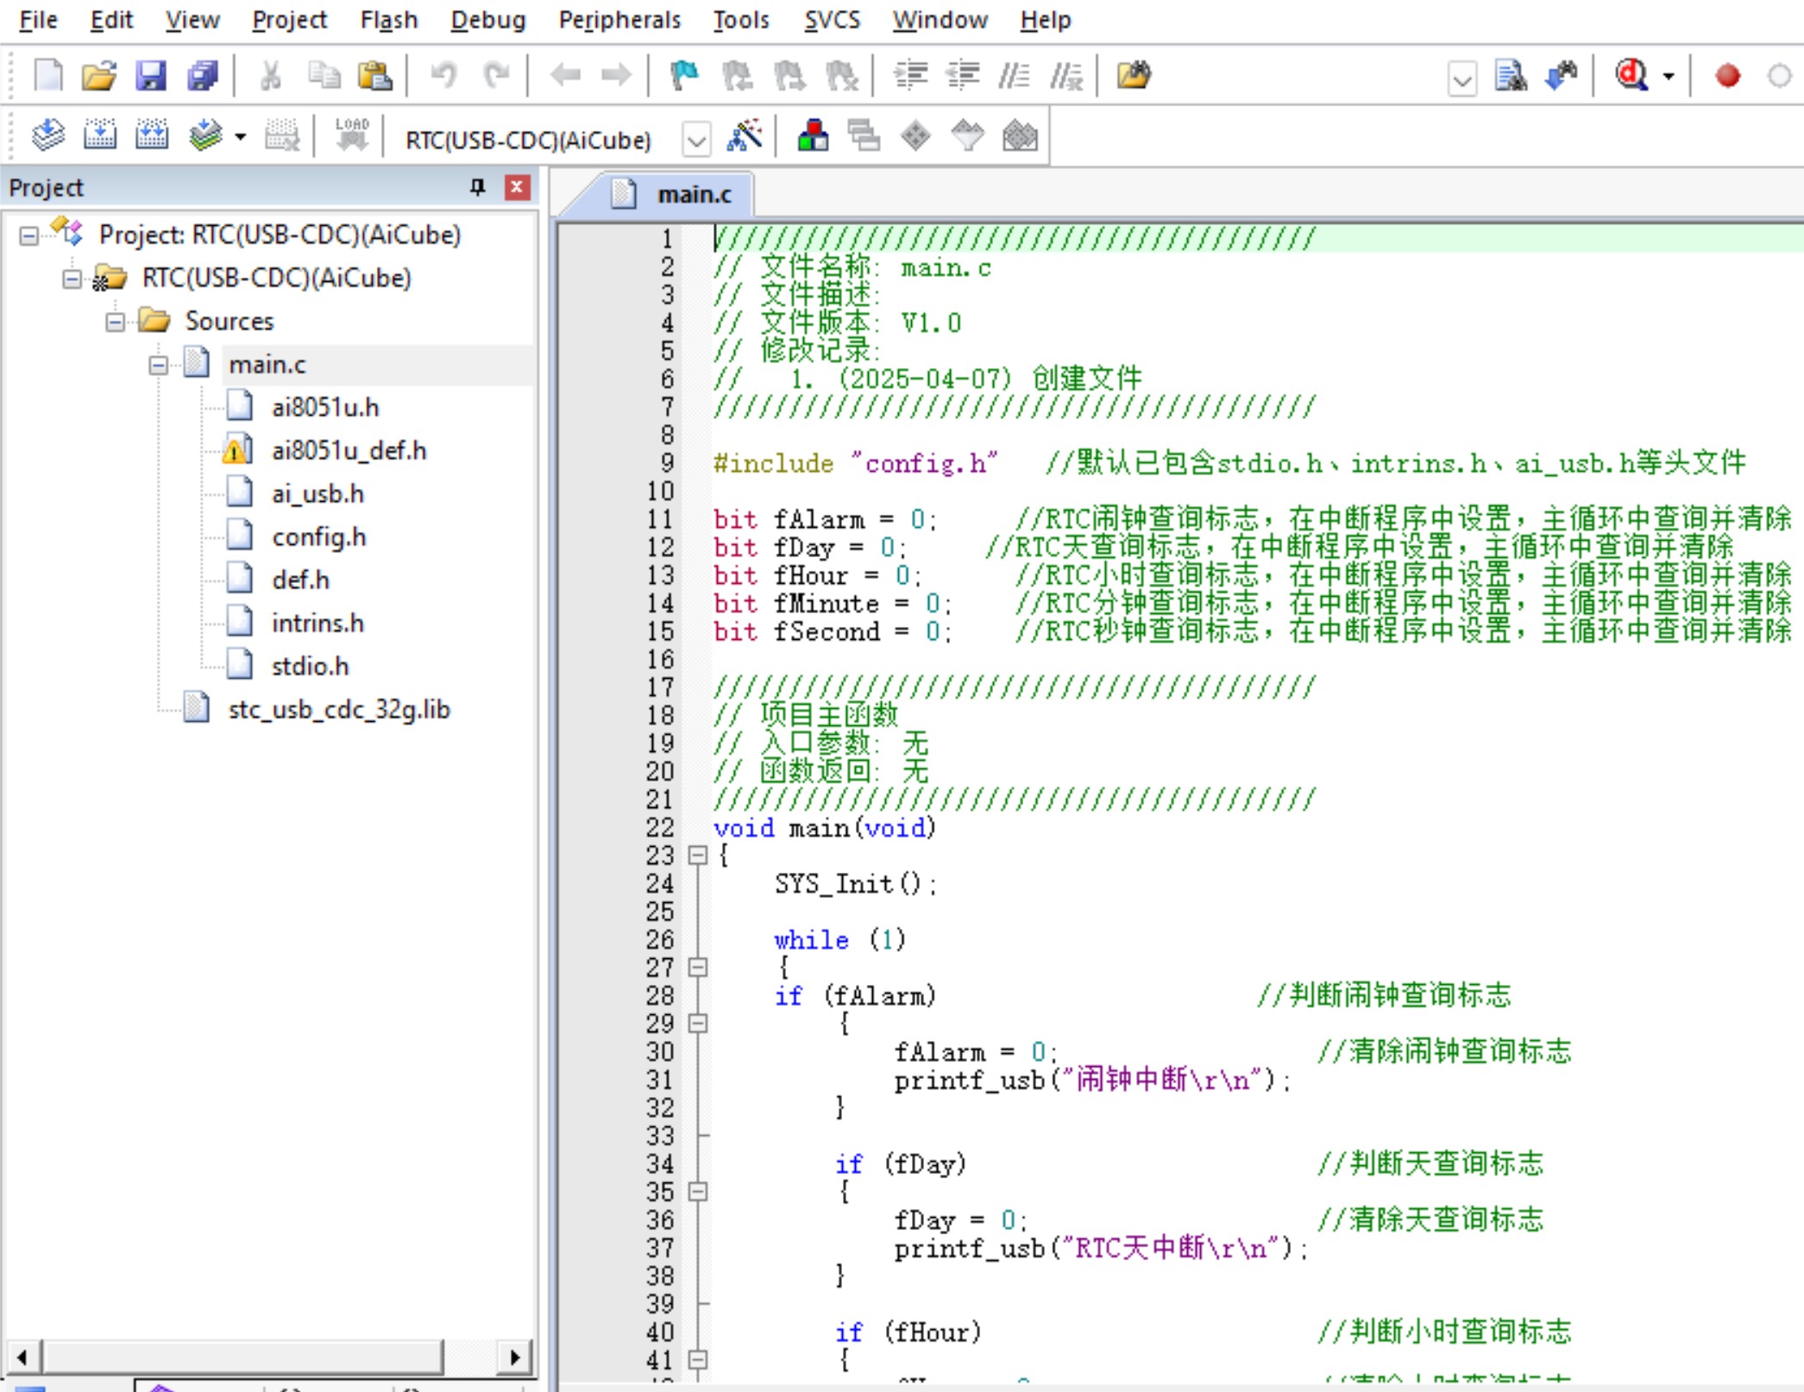Open the Project menu
1804x1392 pixels.
289,19
